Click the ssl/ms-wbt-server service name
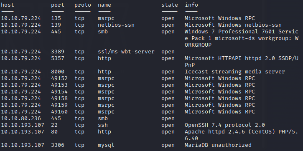This screenshot has height=151, width=303. click(126, 52)
